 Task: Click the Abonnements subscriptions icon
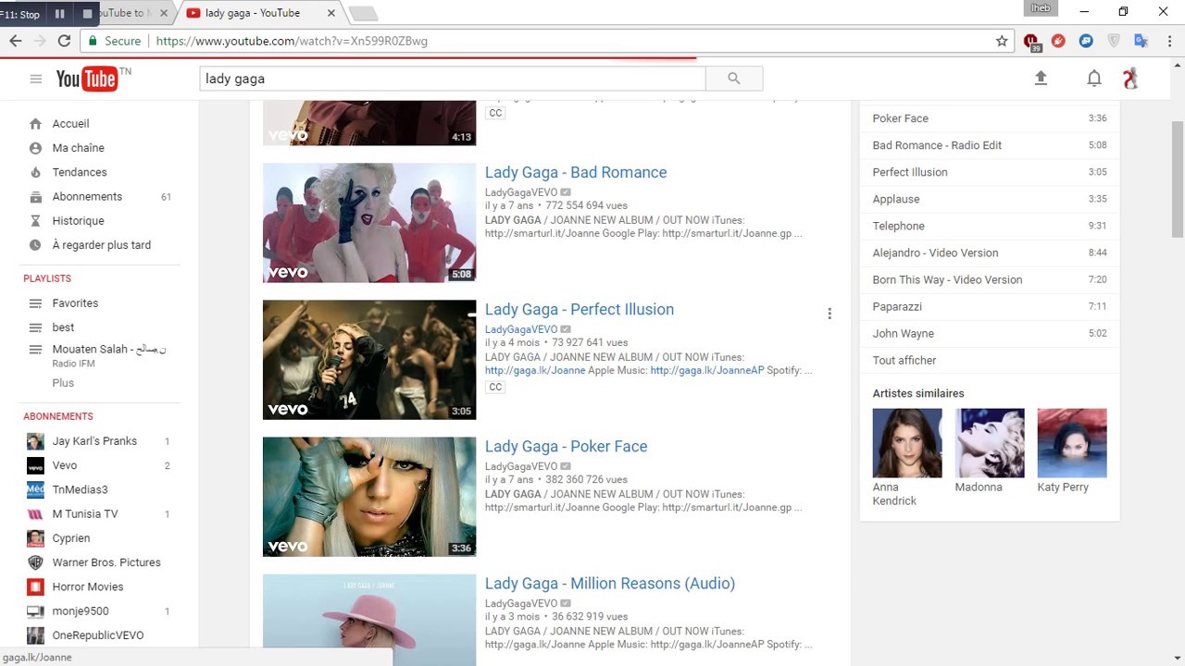pos(35,197)
